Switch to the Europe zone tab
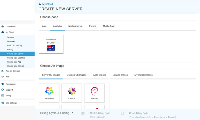 click(92, 26)
